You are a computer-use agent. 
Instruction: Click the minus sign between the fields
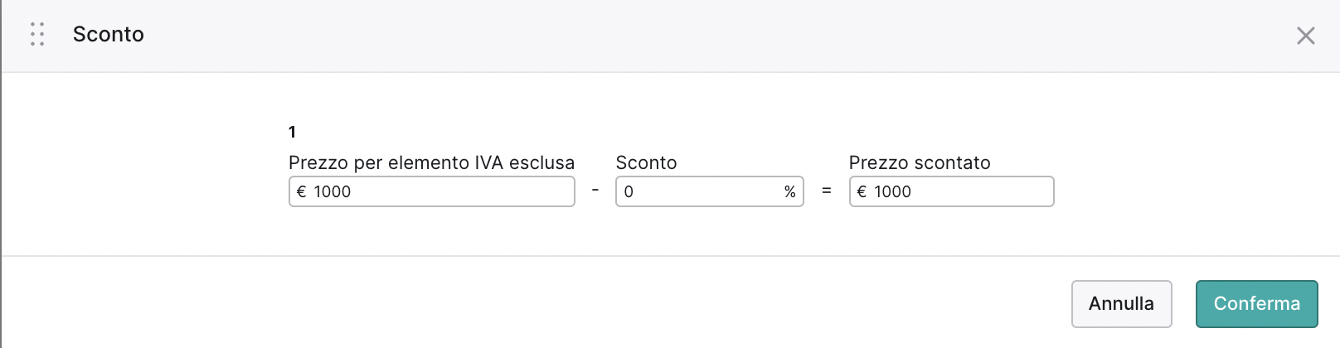tap(595, 191)
